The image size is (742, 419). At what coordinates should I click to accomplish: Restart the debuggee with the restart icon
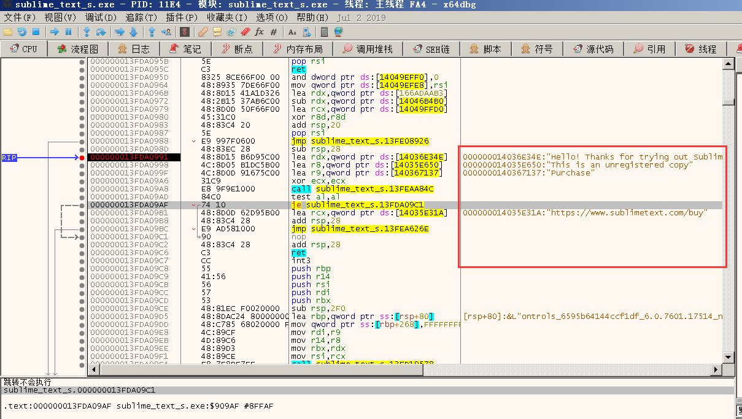[x=22, y=31]
